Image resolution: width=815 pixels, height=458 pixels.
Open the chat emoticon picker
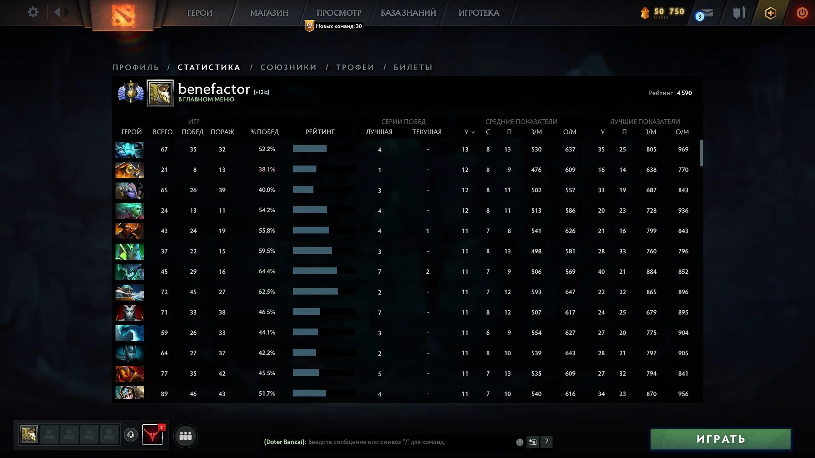519,442
